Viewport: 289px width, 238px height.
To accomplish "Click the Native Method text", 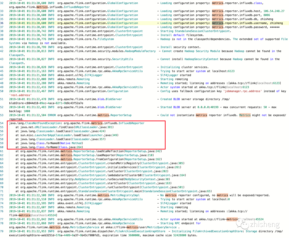I will click(71, 143).
